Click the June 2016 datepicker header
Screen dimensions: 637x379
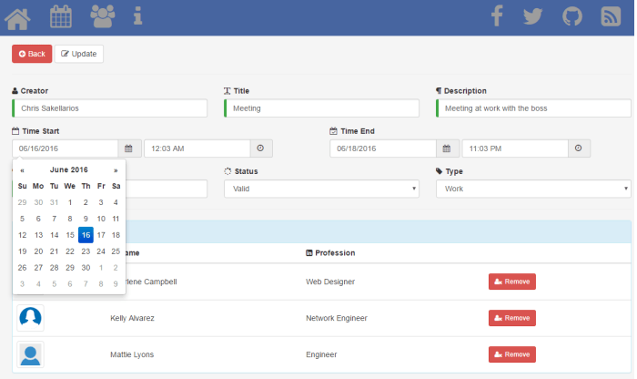[x=69, y=170]
